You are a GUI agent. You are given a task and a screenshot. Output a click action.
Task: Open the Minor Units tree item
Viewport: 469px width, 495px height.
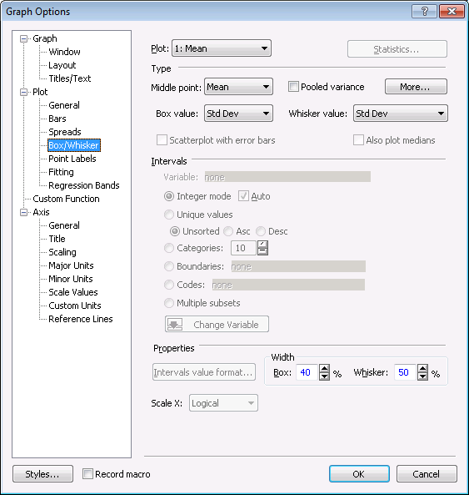(x=71, y=279)
